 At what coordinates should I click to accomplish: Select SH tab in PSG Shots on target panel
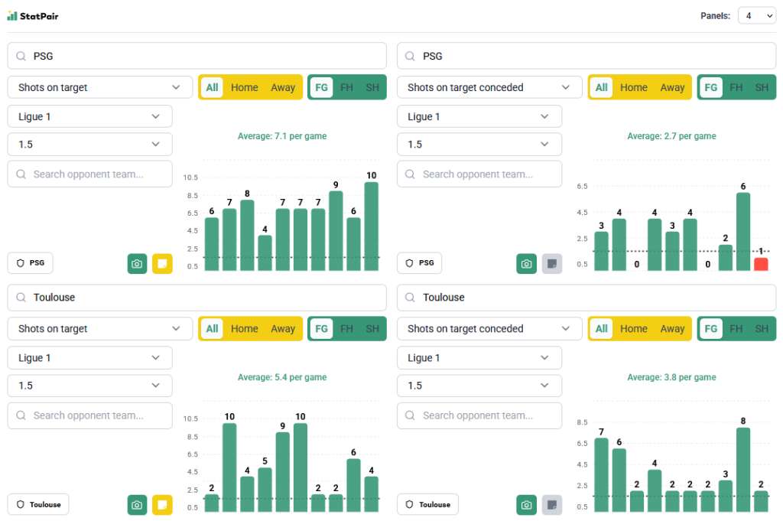[x=372, y=87]
